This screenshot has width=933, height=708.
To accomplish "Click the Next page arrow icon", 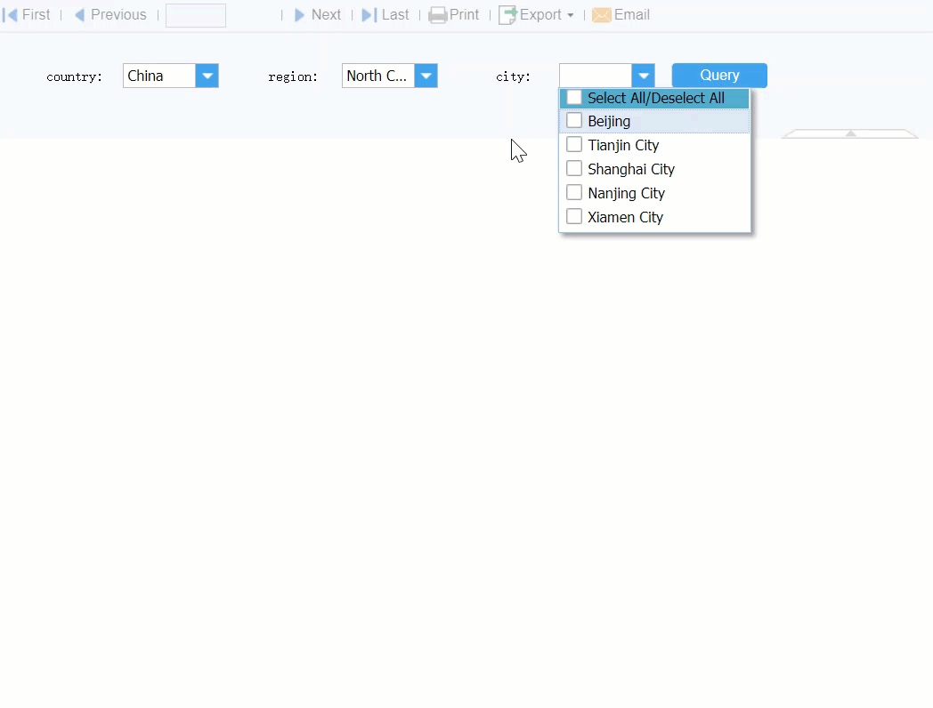I will coord(301,14).
